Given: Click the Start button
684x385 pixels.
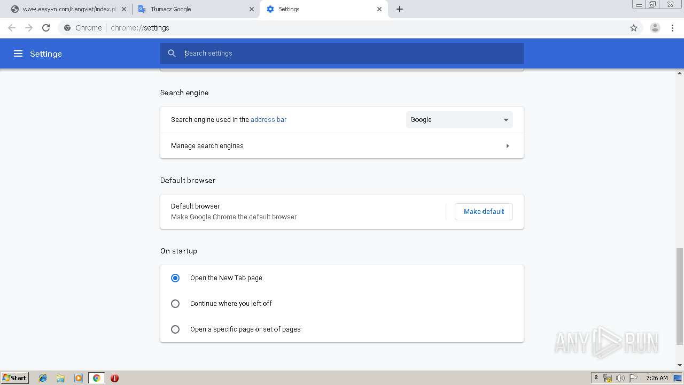Looking at the screenshot, I should click(14, 378).
